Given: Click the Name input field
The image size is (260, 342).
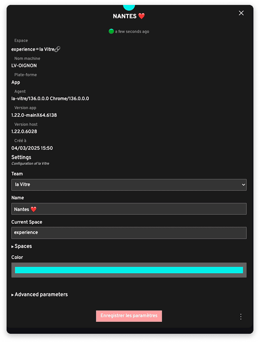Looking at the screenshot, I should (x=129, y=209).
